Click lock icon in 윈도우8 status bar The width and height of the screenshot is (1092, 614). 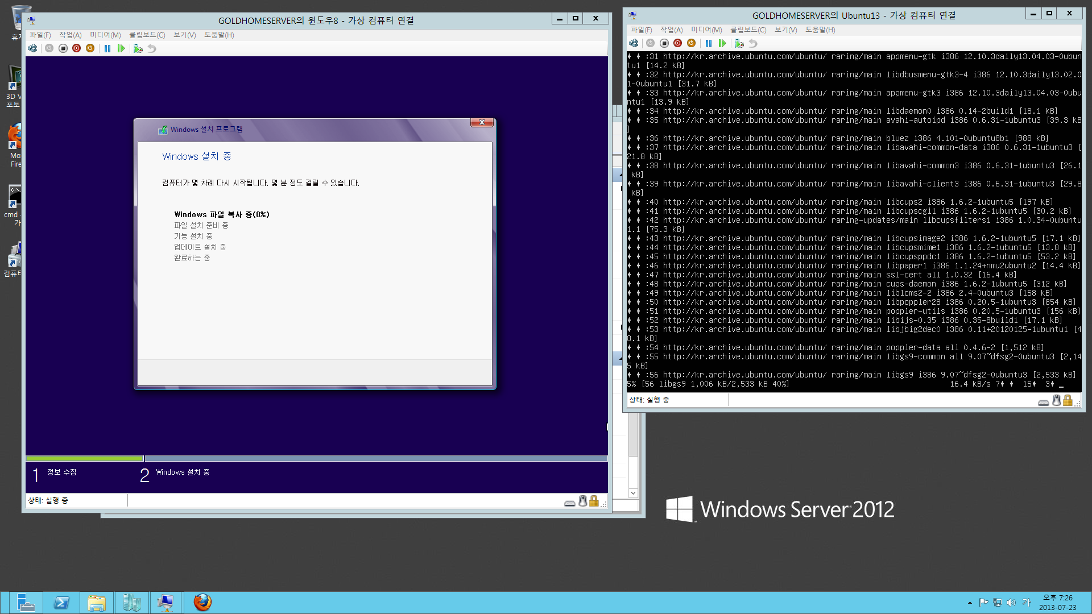[594, 501]
